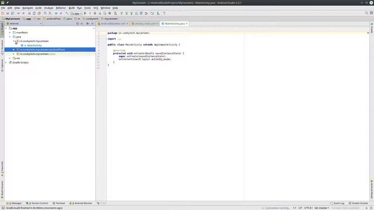Image resolution: width=374 pixels, height=210 pixels.
Task: Open the Terminal tool window
Action: pos(58,204)
